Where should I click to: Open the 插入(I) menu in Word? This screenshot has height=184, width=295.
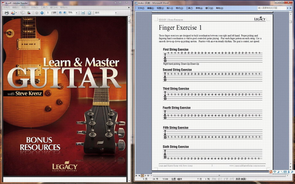(x=170, y=8)
